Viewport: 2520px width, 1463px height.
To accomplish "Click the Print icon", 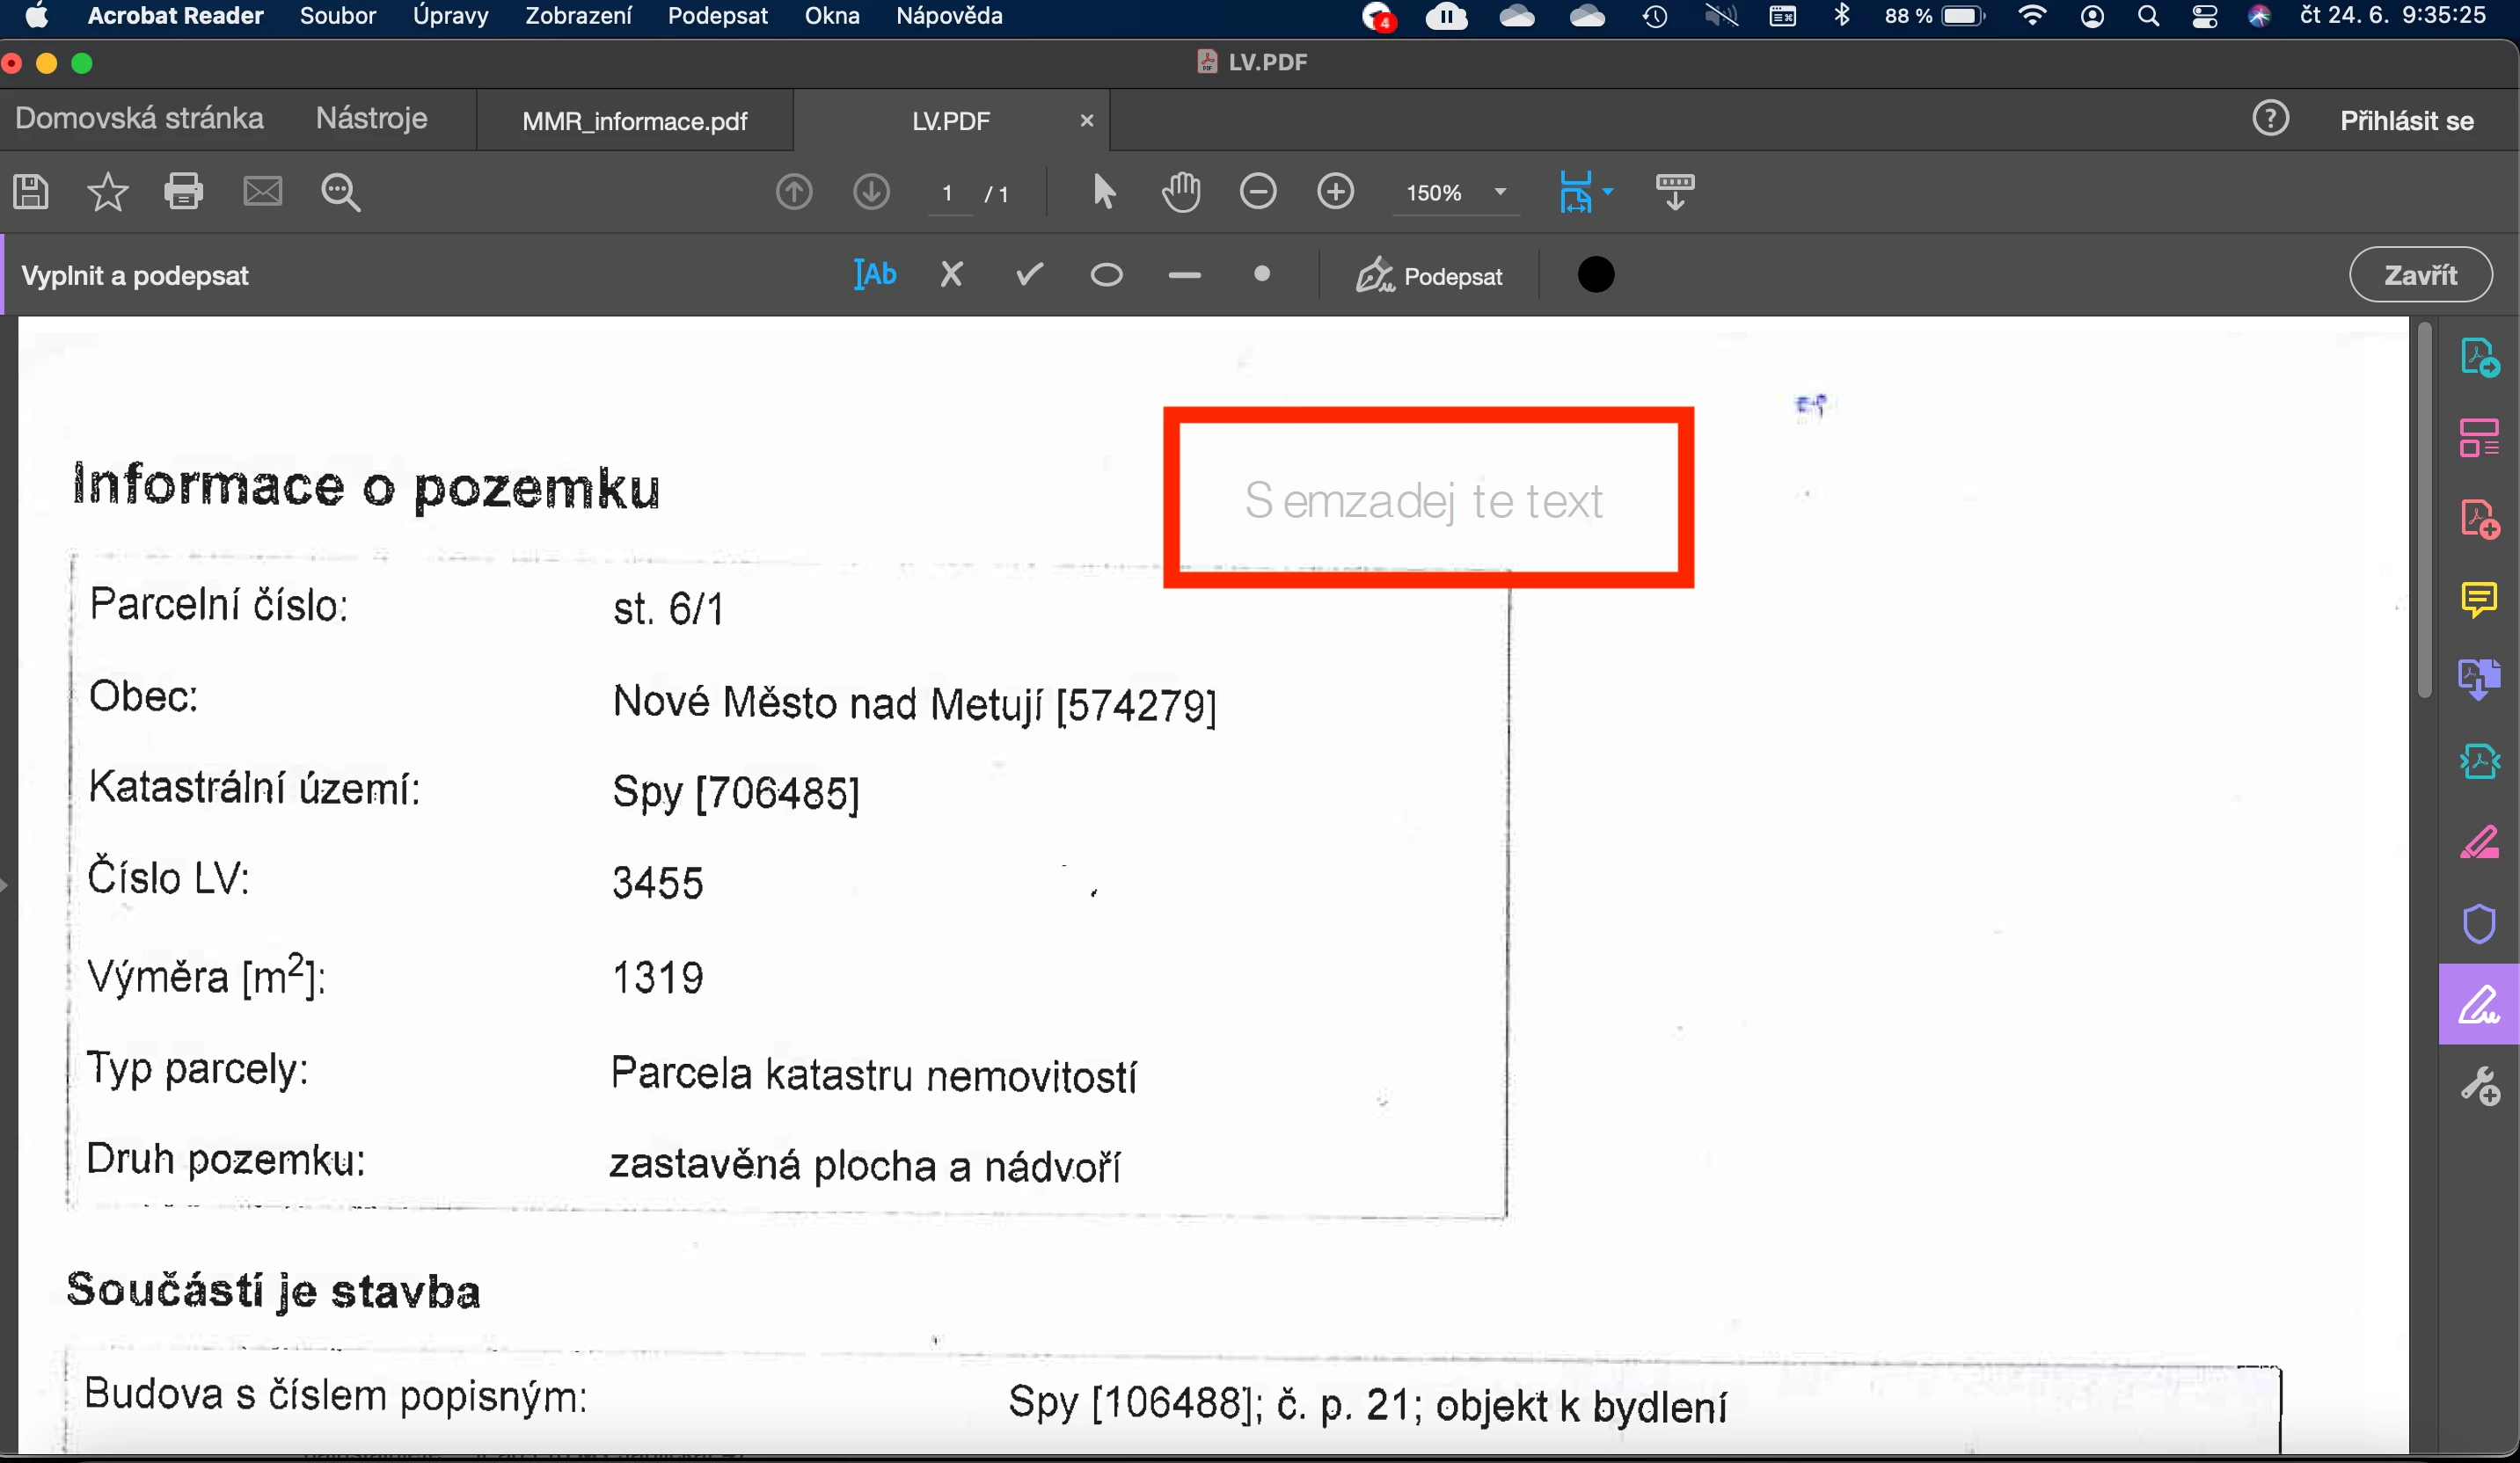I will (183, 191).
